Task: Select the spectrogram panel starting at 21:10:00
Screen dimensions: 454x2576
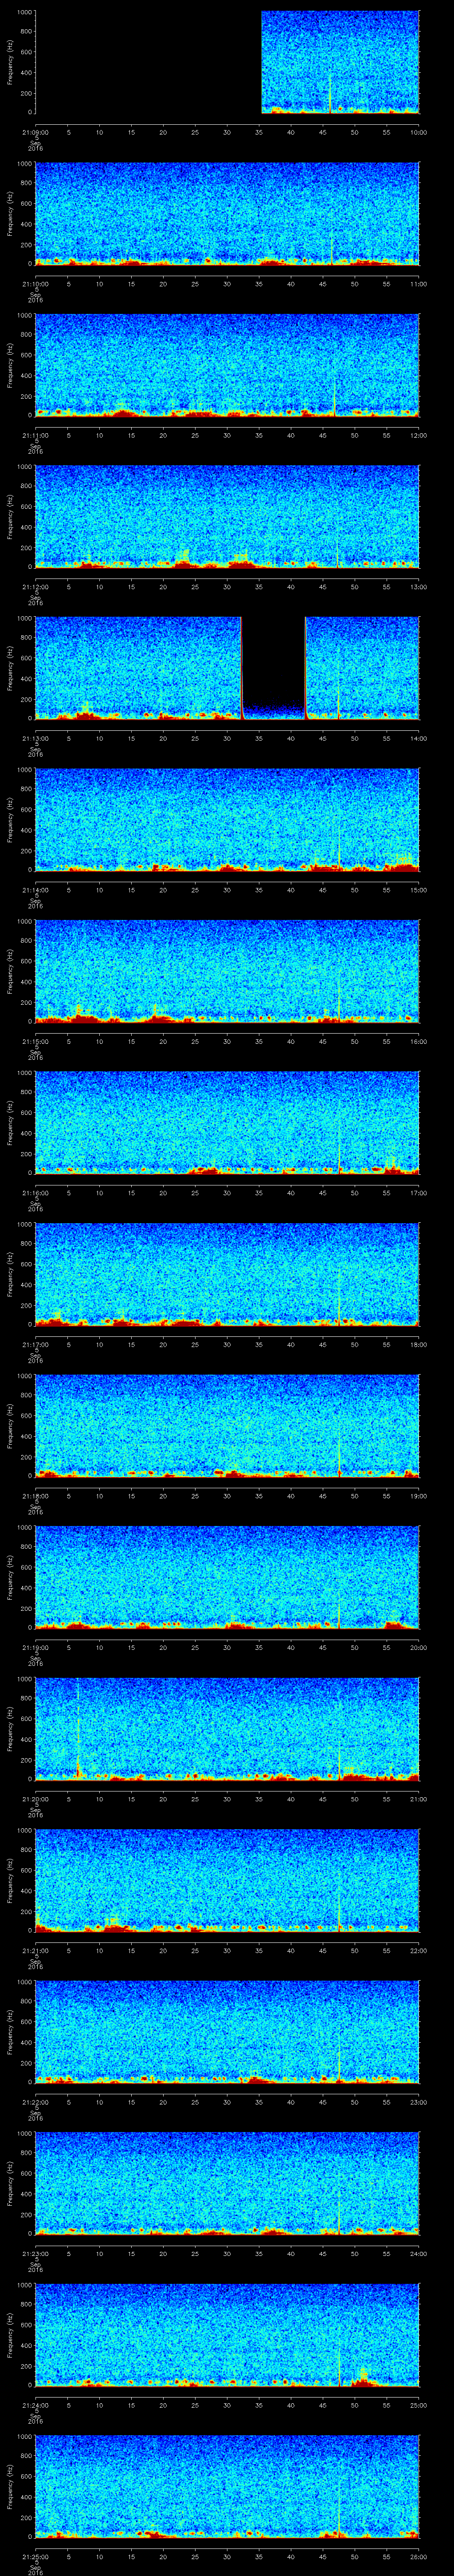Action: pyautogui.click(x=227, y=214)
